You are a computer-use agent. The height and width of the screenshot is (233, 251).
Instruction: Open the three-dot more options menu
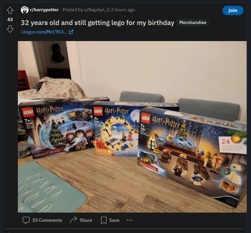point(130,220)
